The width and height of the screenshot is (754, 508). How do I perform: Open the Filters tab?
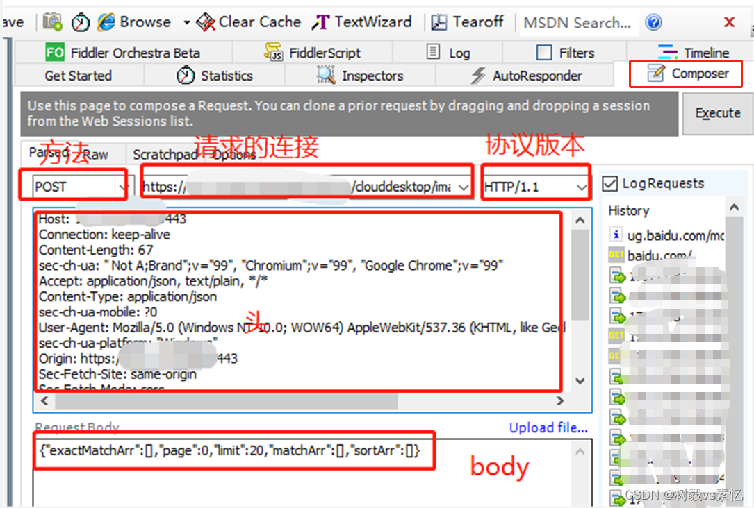(565, 52)
